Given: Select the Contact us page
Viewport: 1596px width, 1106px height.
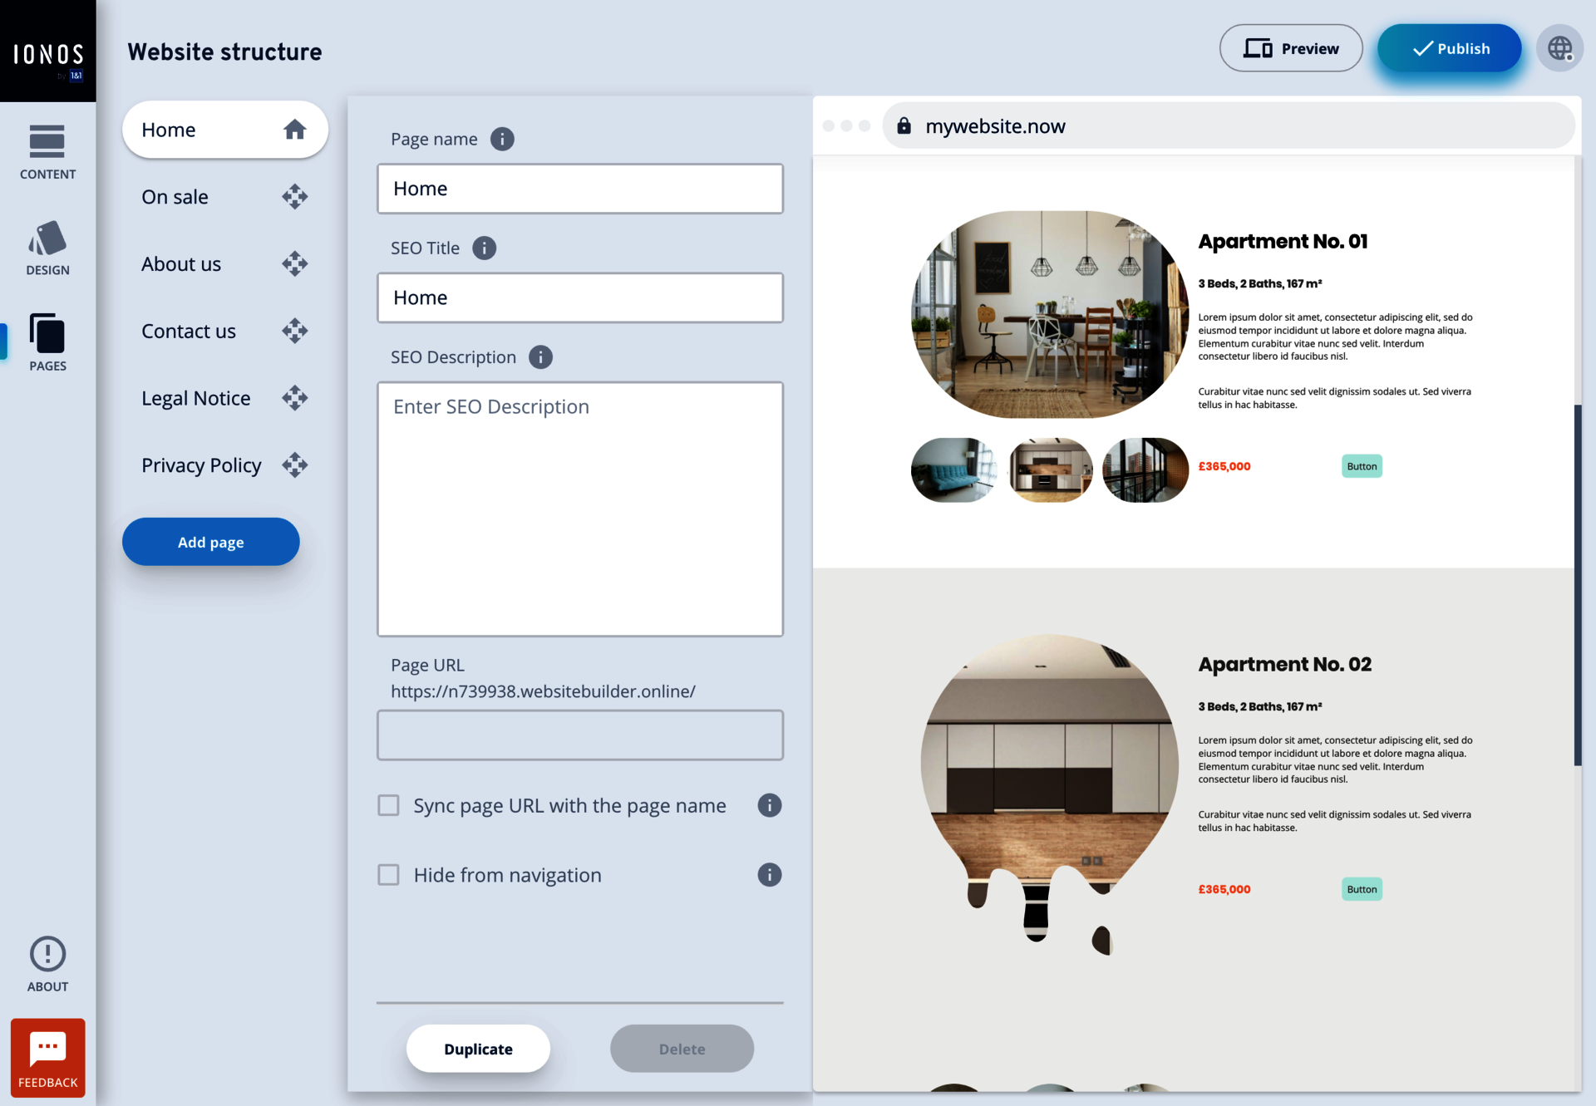Looking at the screenshot, I should (189, 332).
